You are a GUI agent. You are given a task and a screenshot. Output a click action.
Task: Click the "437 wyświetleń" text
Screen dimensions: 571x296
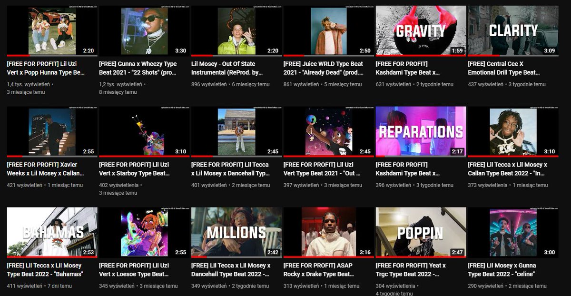[x=485, y=84]
